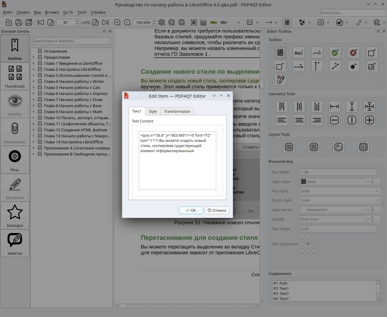Open the Visibility sidebar panel
Screen dimensions: 387x317
(x=15, y=104)
